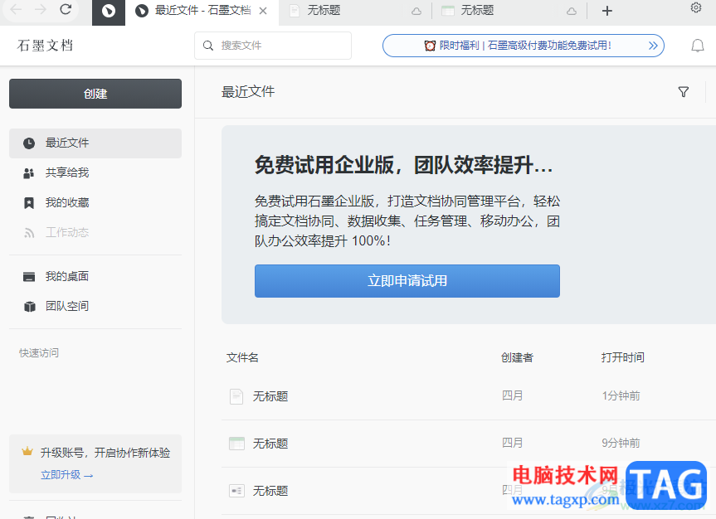
Task: Click the clock icon beside 最近文件
Action: click(x=29, y=143)
